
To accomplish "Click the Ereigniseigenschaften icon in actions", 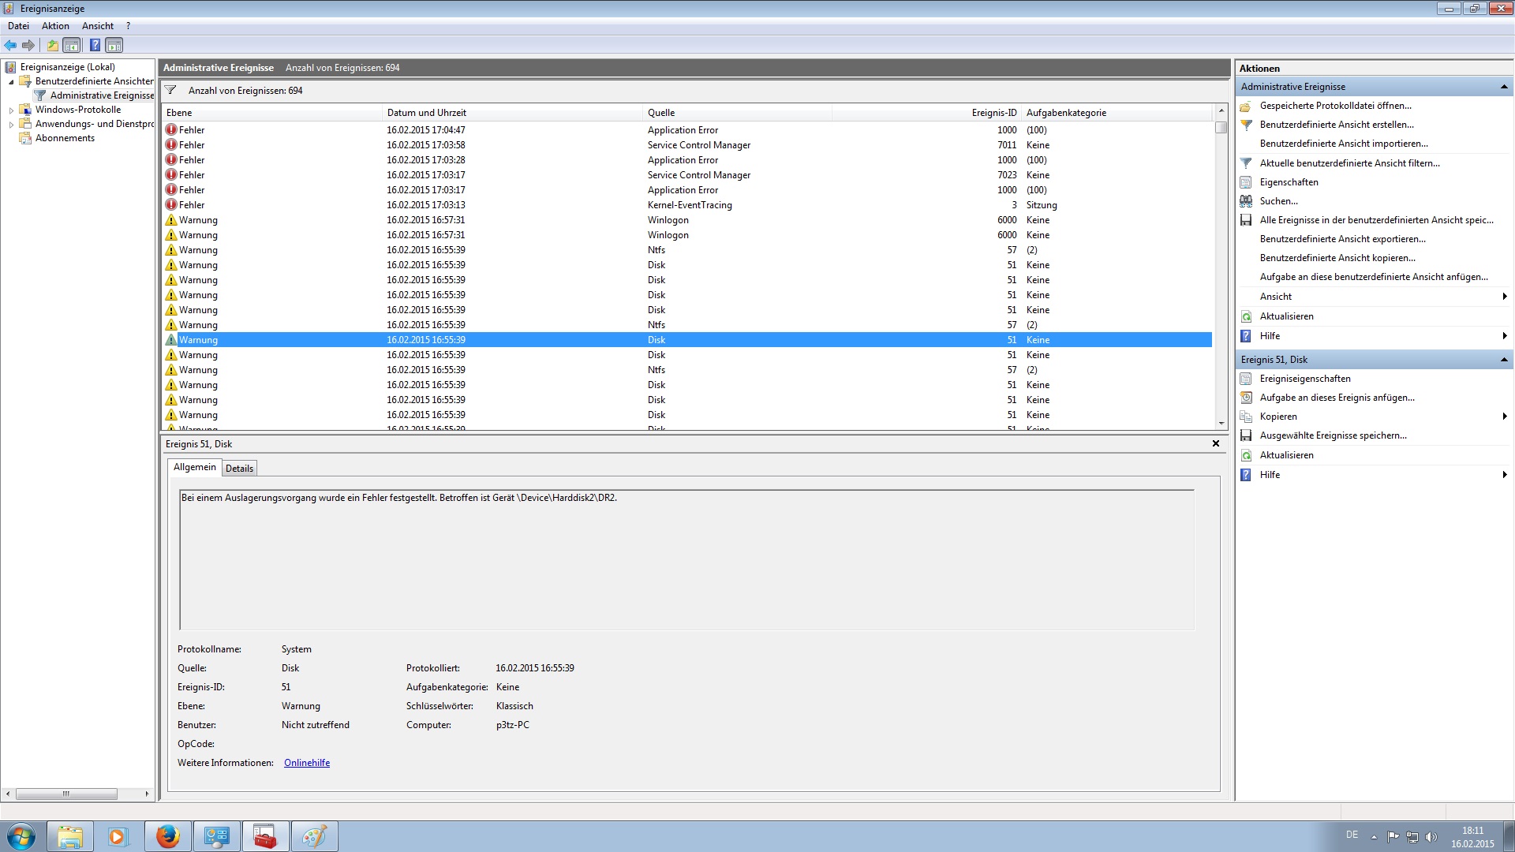I will click(x=1246, y=379).
